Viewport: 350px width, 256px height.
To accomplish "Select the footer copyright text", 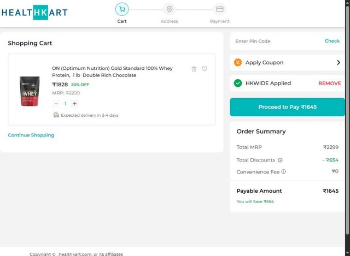I will click(76, 254).
